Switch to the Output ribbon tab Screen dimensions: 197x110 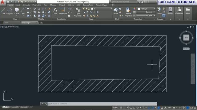point(62,5)
